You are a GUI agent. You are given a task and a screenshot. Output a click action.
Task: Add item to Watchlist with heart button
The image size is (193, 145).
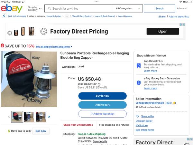pos(102,114)
